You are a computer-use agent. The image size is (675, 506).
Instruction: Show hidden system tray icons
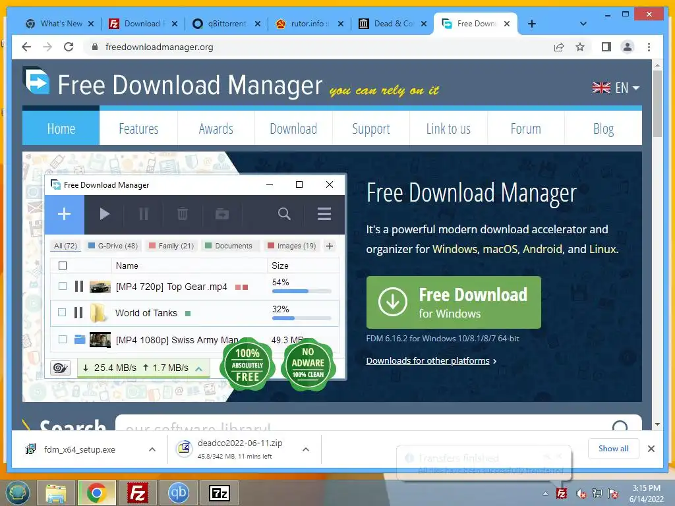tap(545, 493)
